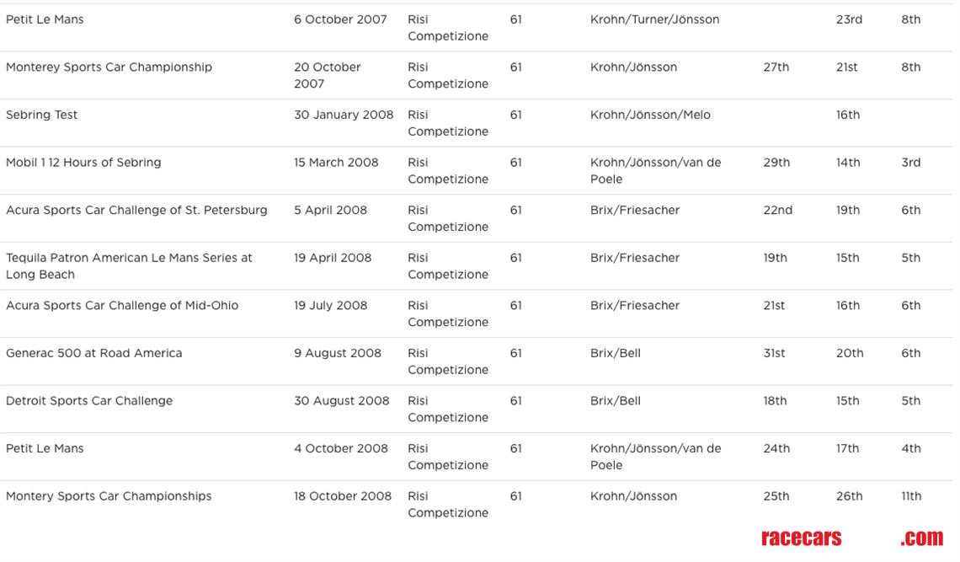
Task: Click the Sebring Test event entry
Action: [x=42, y=115]
